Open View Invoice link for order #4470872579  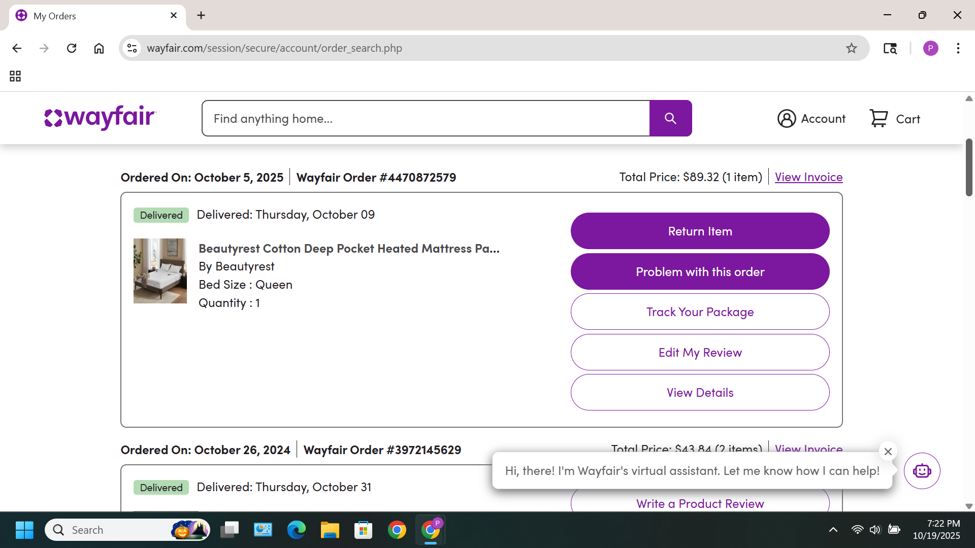pyautogui.click(x=808, y=177)
